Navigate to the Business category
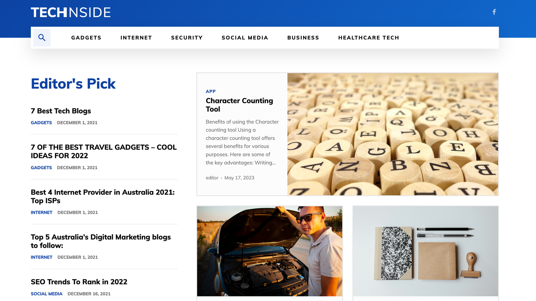This screenshot has height=301, width=536. click(x=303, y=37)
